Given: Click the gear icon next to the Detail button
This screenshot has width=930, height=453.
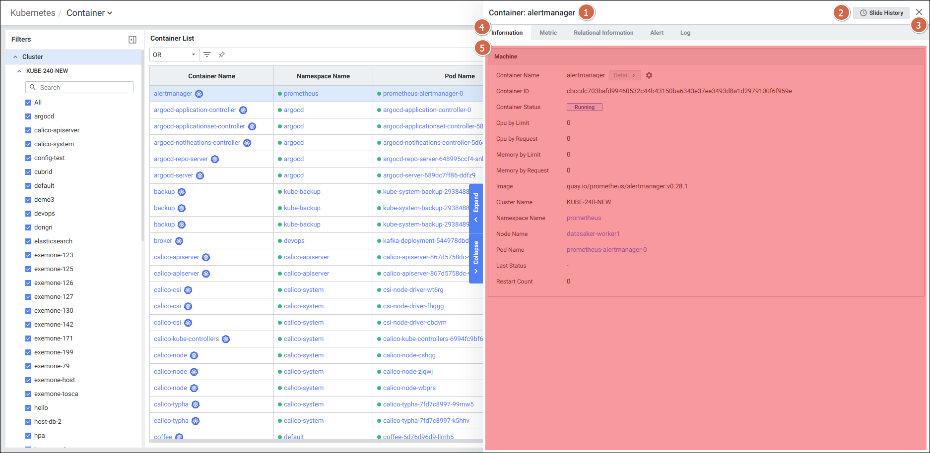Looking at the screenshot, I should tap(649, 75).
